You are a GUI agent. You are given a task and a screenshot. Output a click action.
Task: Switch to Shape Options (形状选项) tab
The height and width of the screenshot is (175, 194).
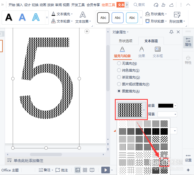pos(126,41)
